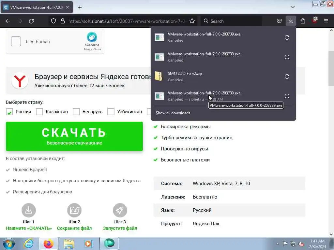Retry the sibnet.ru VMware download
This screenshot has width=334, height=250.
(287, 96)
